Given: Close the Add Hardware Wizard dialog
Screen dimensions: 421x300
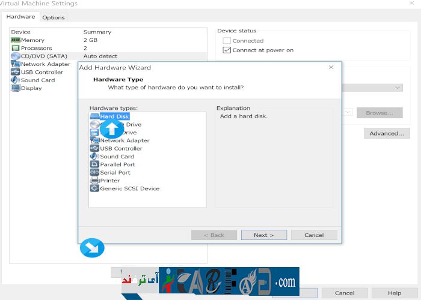Looking at the screenshot, I should tap(331, 67).
